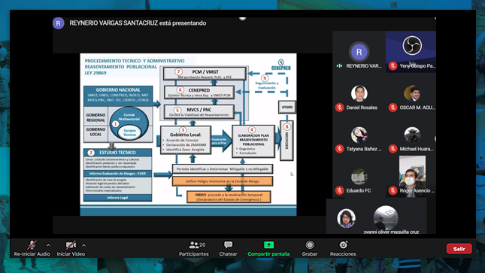485x273 pixels.
Task: Select the Roger Asencio video thumbnail
Action: [412, 171]
